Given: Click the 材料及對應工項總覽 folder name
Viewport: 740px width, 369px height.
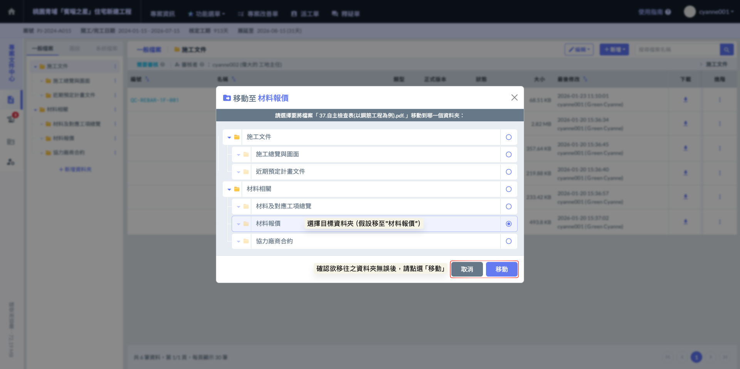Looking at the screenshot, I should [x=283, y=206].
